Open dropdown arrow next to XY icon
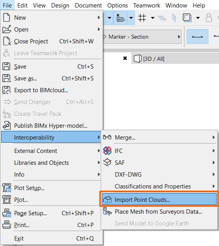Screen dimensions: 219x246 pyautogui.click(x=131, y=18)
